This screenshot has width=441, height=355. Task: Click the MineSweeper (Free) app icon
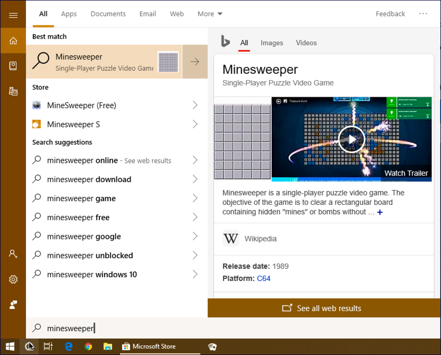[x=37, y=105]
